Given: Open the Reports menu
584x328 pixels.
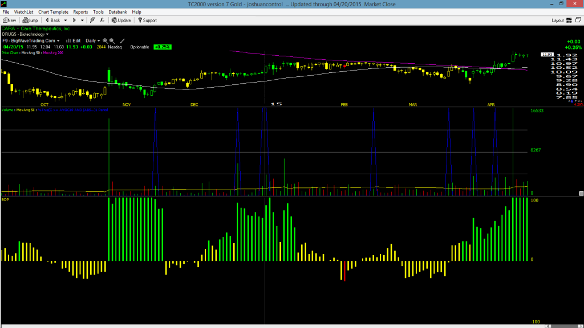Looking at the screenshot, I should click(80, 12).
